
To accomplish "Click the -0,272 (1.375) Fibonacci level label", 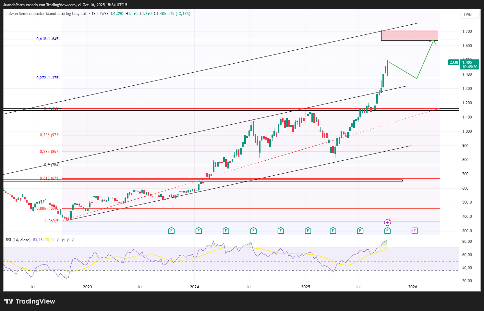I will point(47,78).
